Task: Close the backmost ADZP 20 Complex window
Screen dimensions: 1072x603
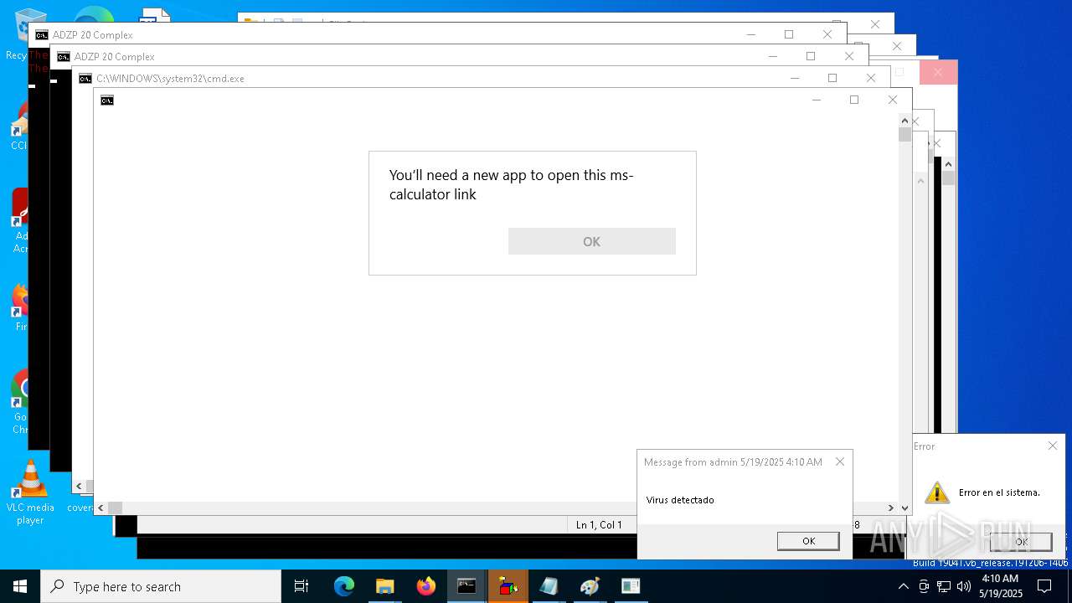Action: (827, 34)
